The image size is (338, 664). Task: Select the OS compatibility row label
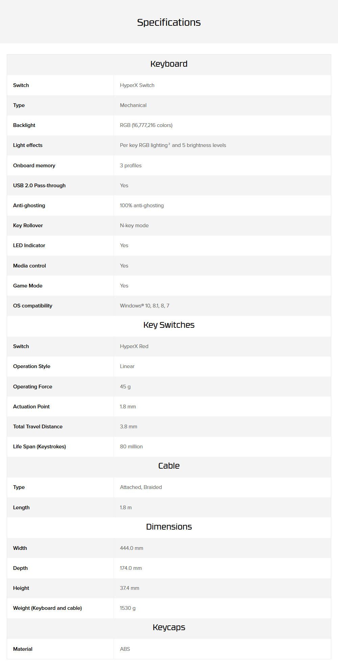pos(32,306)
